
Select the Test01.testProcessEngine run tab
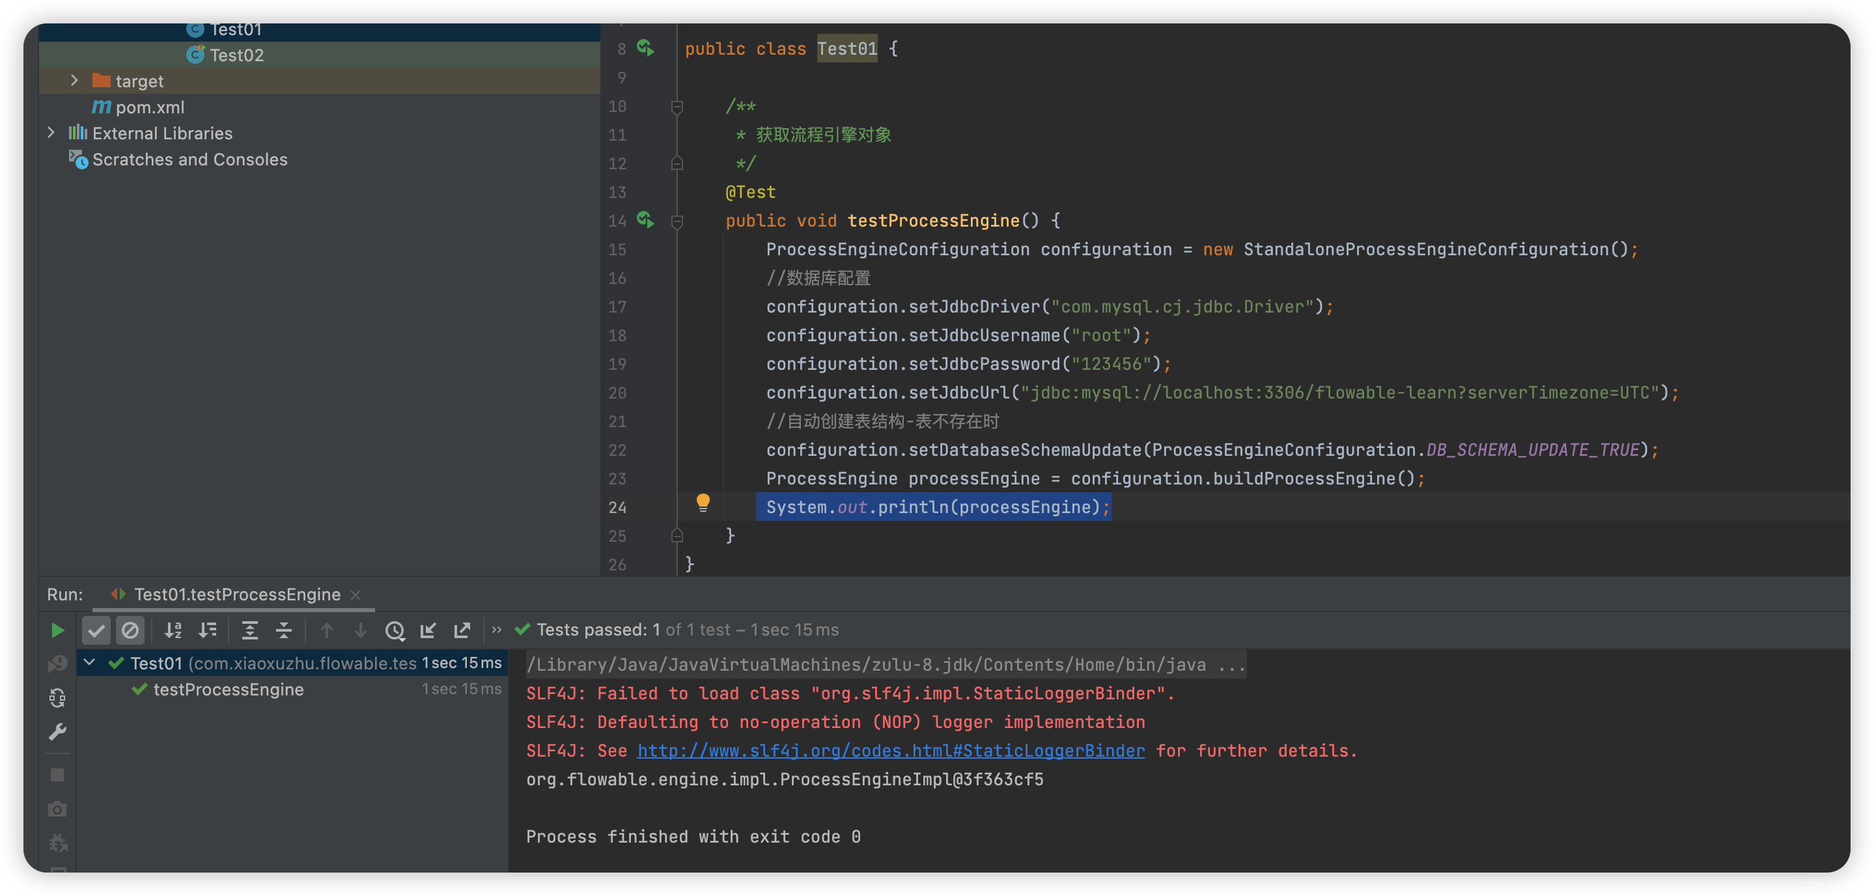pyautogui.click(x=236, y=594)
